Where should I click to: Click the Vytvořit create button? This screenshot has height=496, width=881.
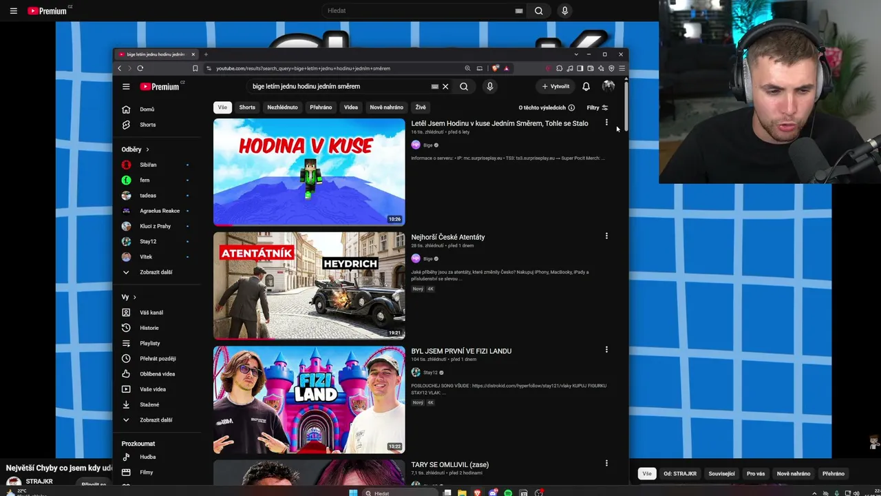[x=555, y=87]
